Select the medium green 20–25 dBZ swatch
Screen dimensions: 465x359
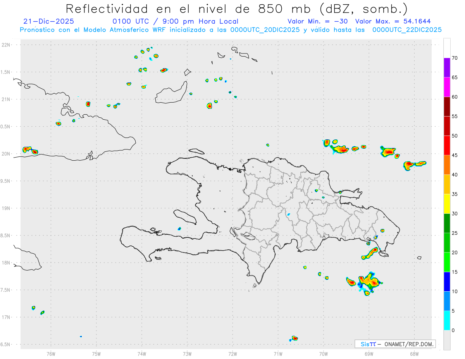pos(447,243)
